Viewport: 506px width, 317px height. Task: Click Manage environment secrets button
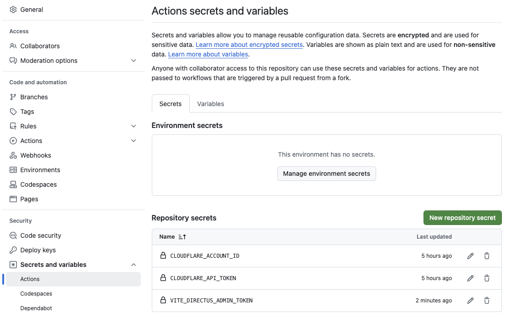326,174
